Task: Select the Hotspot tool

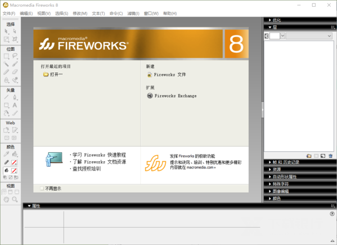Action: 6,130
